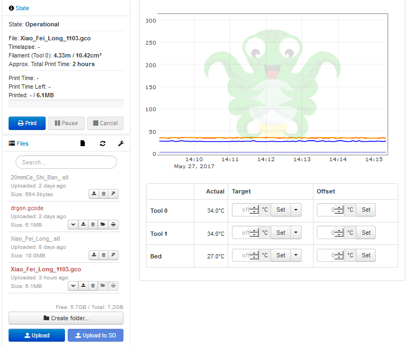Delete 20mmCe_Shi_Ban_.stl with trash icon
Image resolution: width=408 pixels, height=346 pixels.
pos(104,194)
